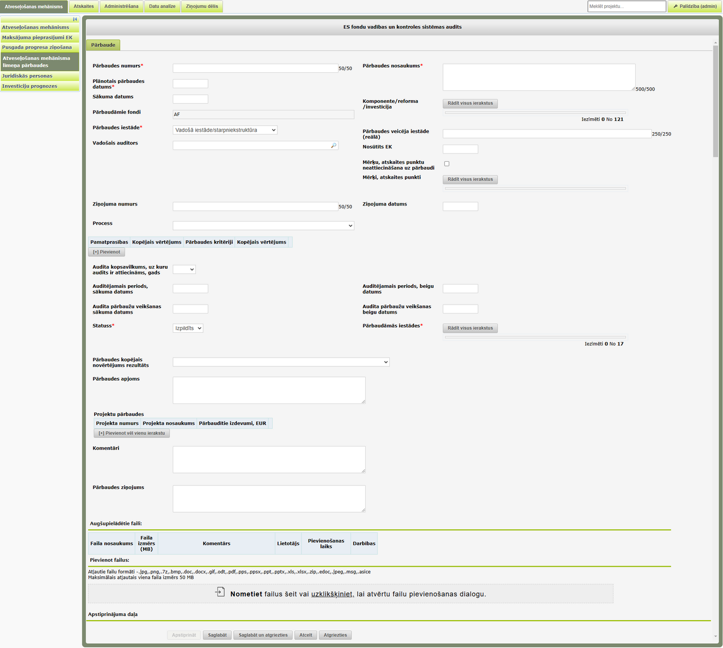
Task: Click the file upload drop icon
Action: pyautogui.click(x=220, y=592)
